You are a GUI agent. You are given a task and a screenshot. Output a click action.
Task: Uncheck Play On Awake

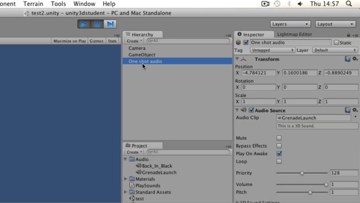click(x=279, y=153)
